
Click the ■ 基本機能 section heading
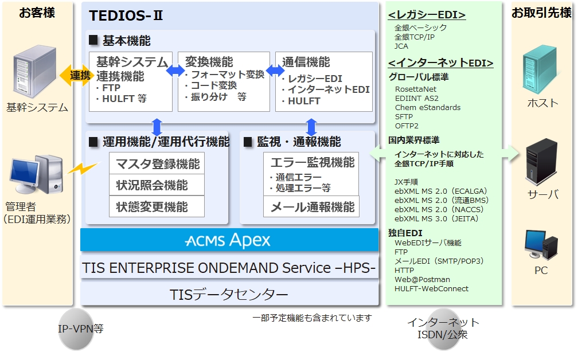click(120, 41)
